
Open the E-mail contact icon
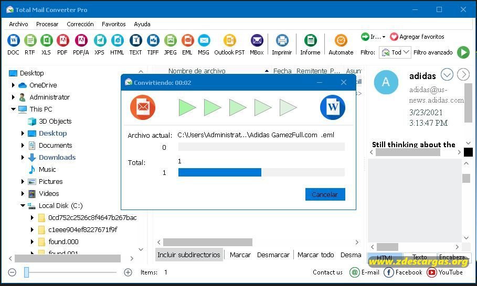click(x=354, y=272)
